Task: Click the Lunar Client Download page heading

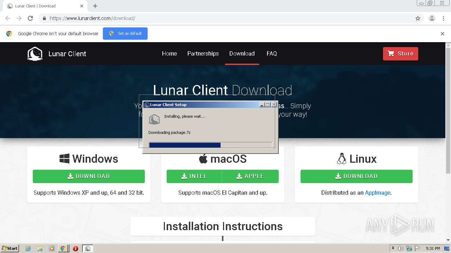Action: (x=223, y=90)
